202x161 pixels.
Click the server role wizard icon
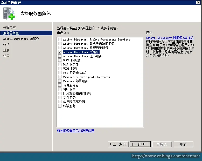(x=9, y=14)
